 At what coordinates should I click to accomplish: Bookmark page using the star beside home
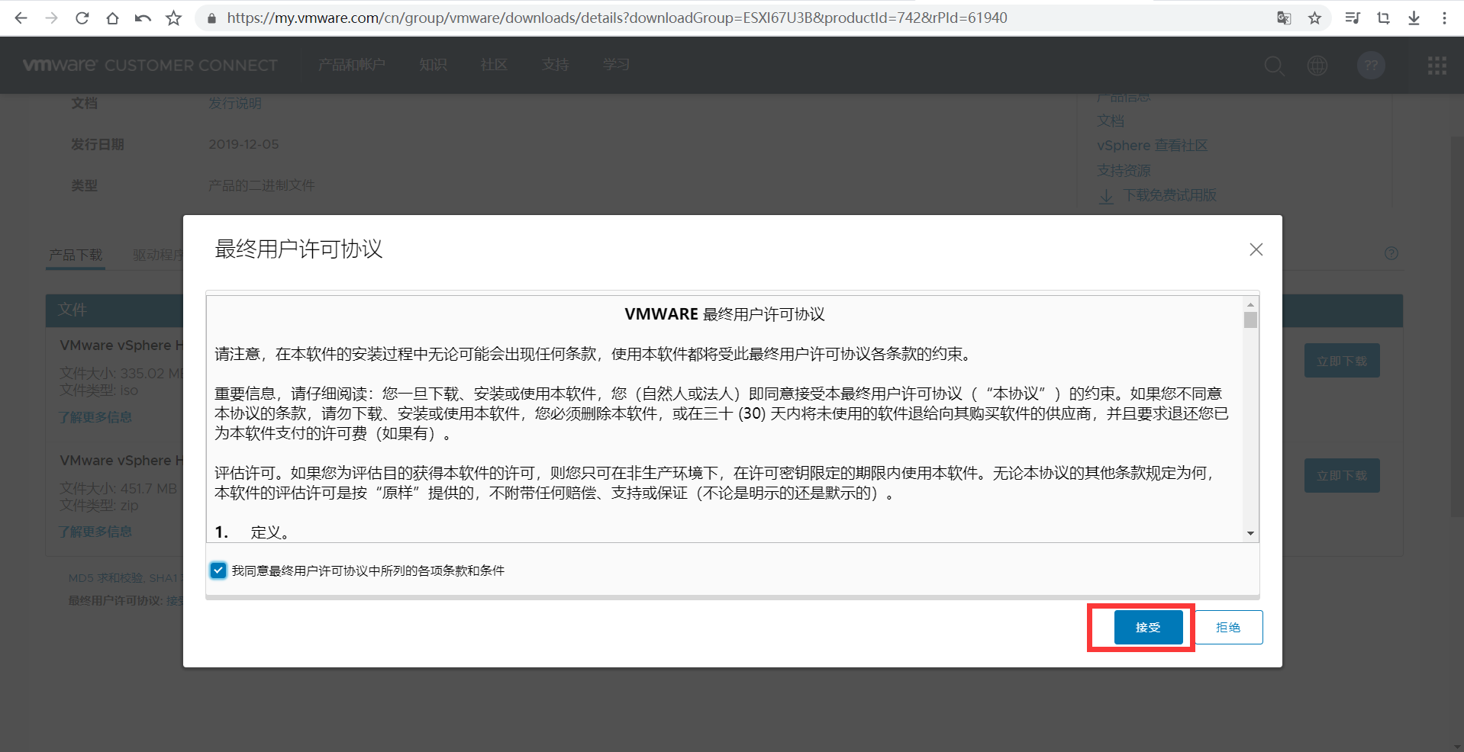click(x=174, y=18)
